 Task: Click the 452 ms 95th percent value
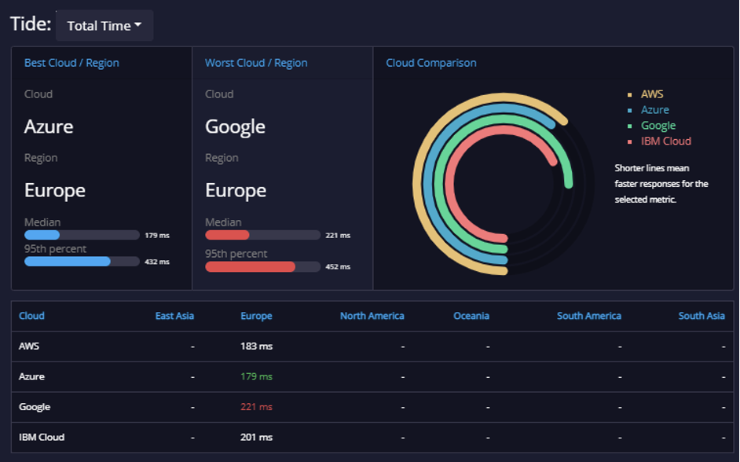338,266
